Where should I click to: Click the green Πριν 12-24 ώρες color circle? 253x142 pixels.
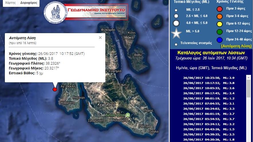tap(220, 32)
